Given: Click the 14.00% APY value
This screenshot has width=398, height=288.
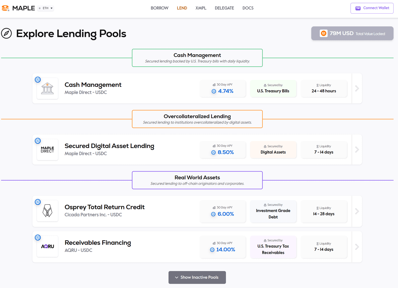Looking at the screenshot, I should pyautogui.click(x=226, y=250).
